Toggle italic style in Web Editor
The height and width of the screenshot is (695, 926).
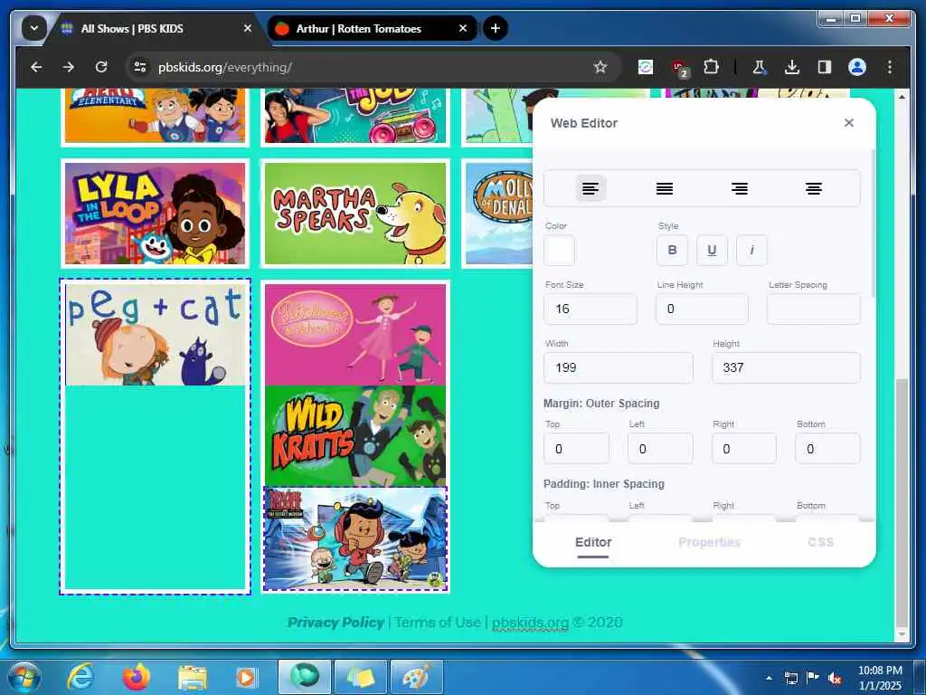[x=751, y=250]
